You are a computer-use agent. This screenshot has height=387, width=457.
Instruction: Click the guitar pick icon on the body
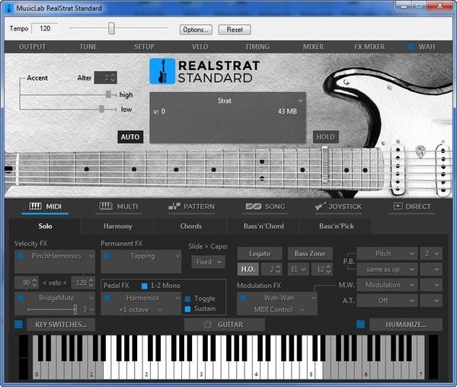coord(420,151)
